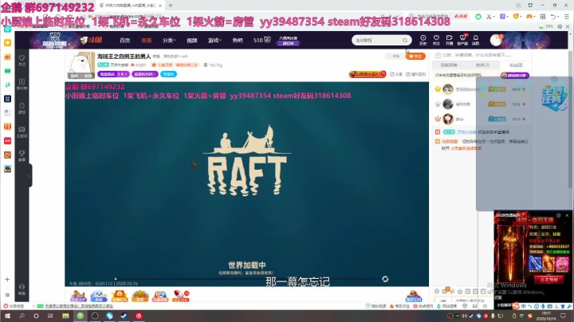
Task: Switch to the 粉丝团 fan club tab
Action: (516, 65)
